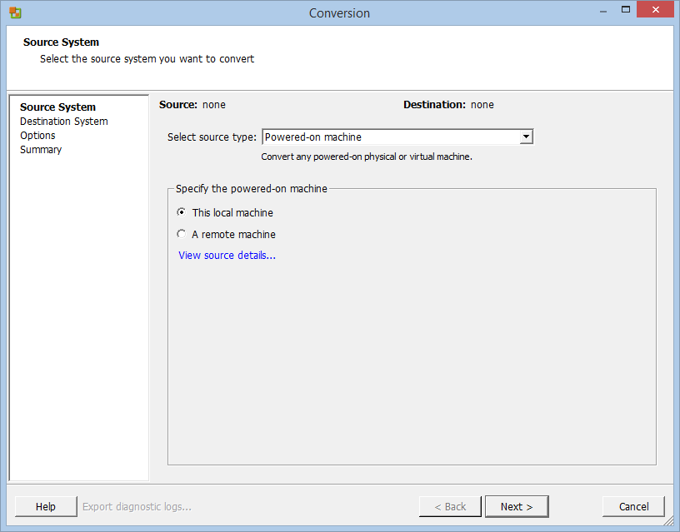Click the Cancel button
This screenshot has width=680, height=532.
[633, 506]
